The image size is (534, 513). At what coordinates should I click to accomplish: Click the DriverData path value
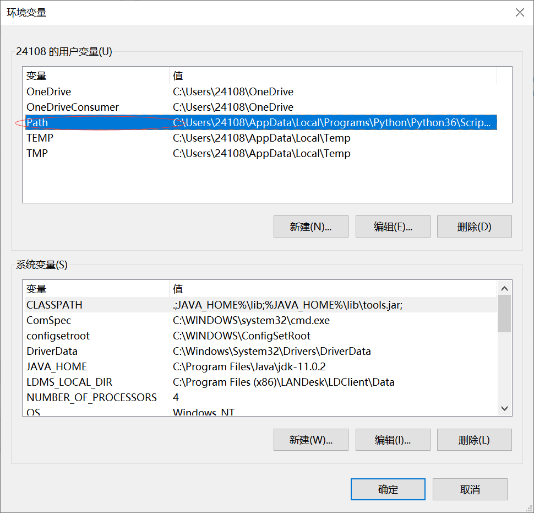pos(272,351)
